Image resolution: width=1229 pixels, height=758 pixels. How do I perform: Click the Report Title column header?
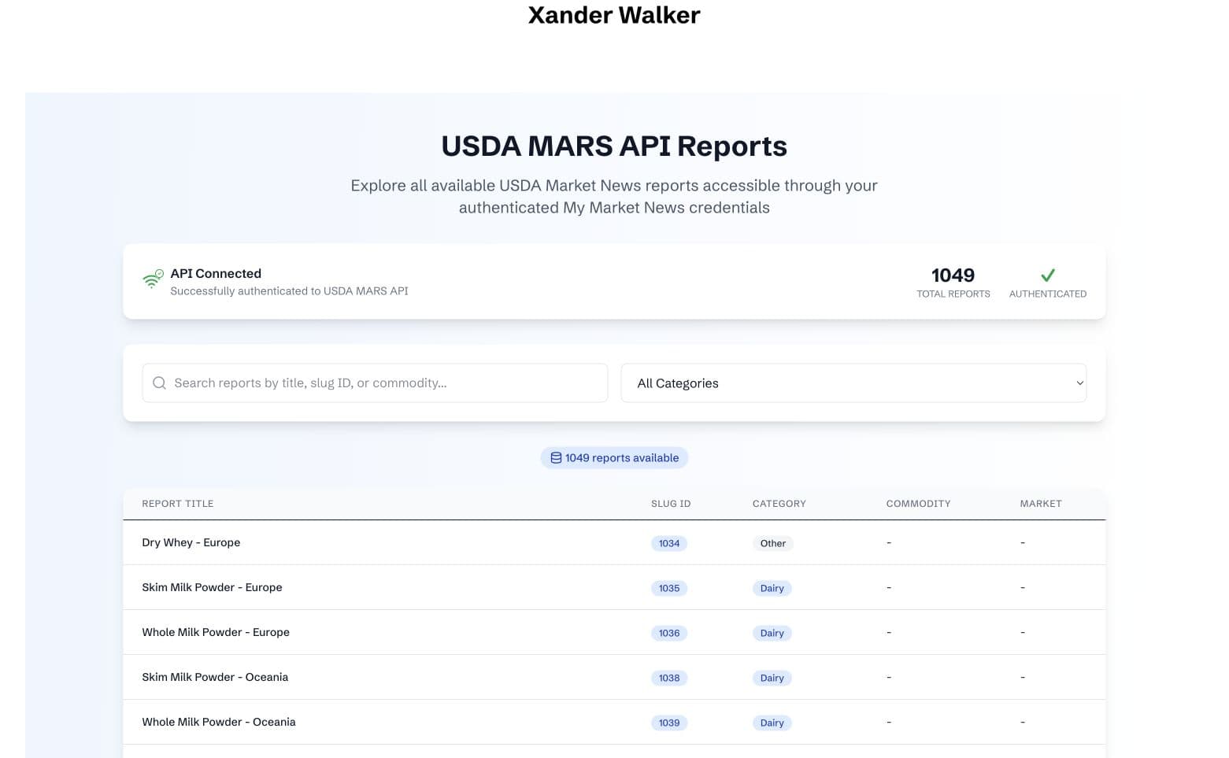click(x=178, y=504)
